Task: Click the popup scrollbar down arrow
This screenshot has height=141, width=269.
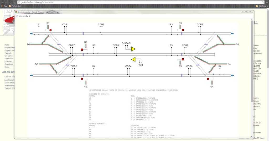Action: pyautogui.click(x=252, y=136)
